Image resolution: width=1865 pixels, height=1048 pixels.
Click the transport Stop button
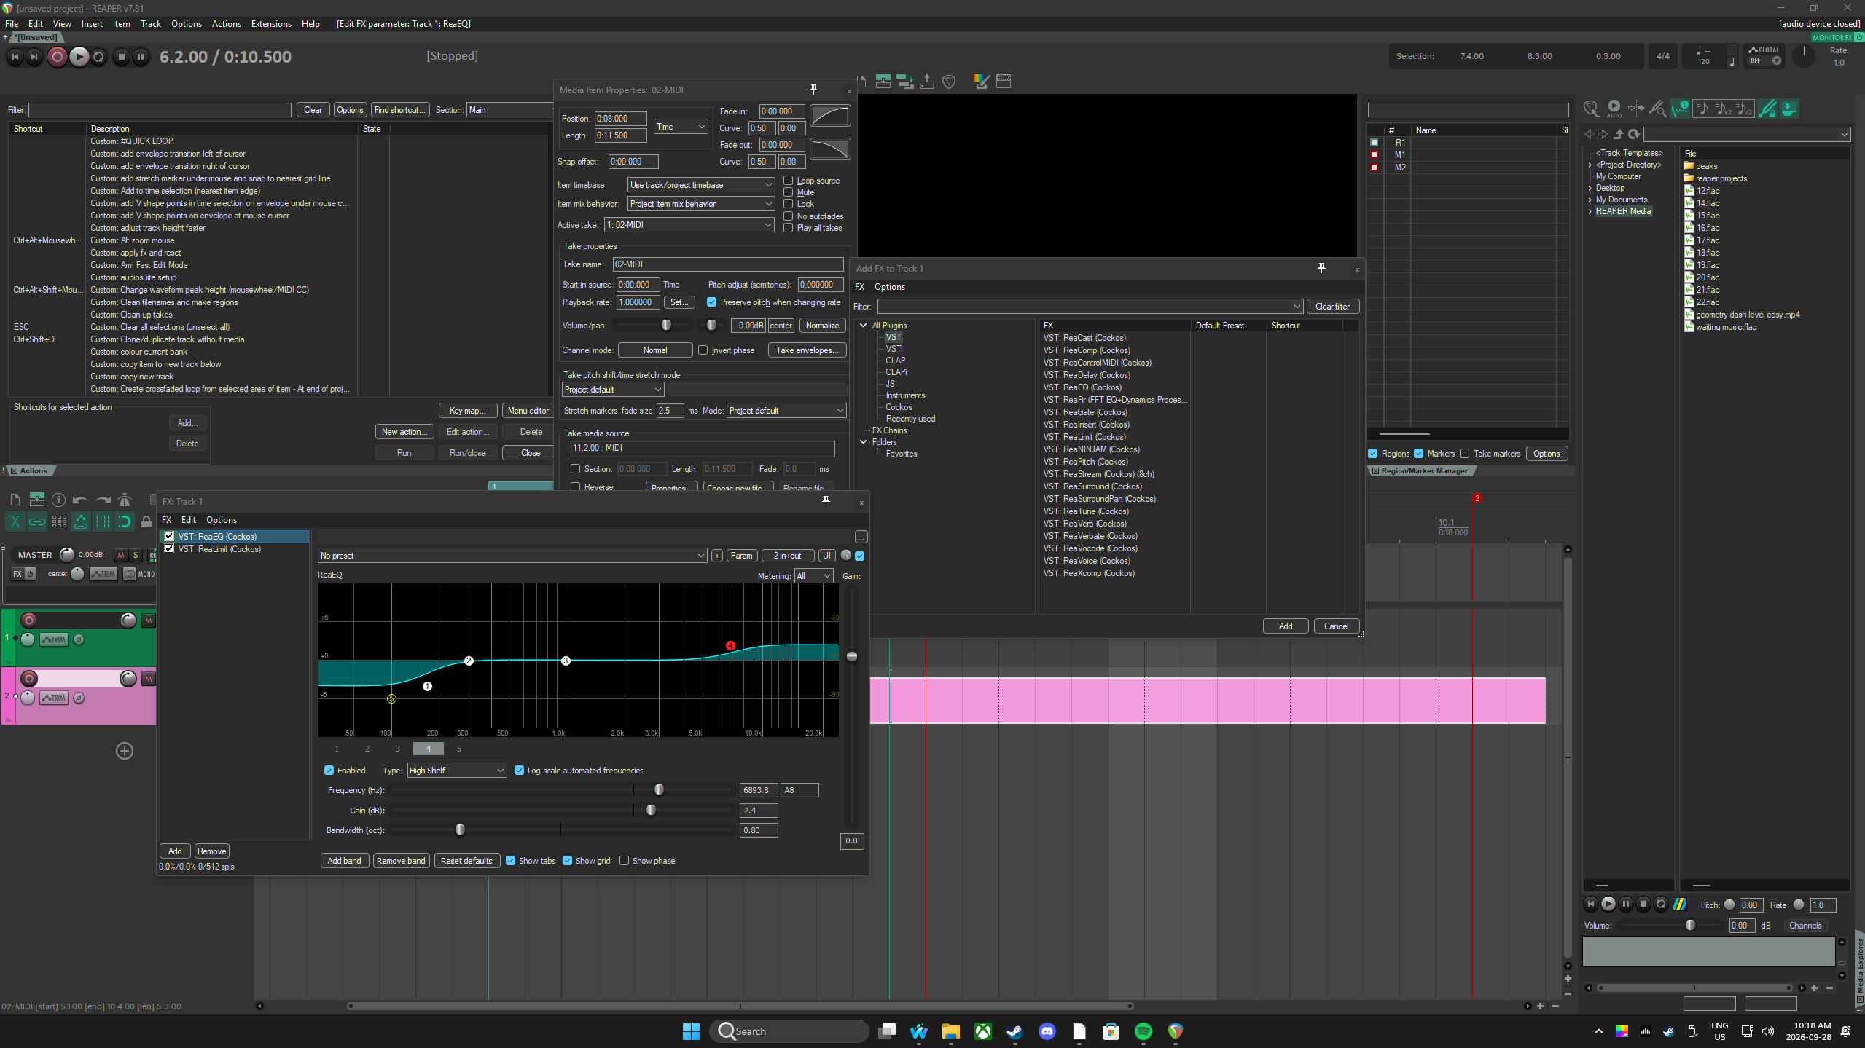pyautogui.click(x=122, y=57)
